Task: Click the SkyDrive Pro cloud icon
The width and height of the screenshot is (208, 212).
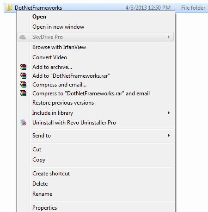Action: coord(23,37)
